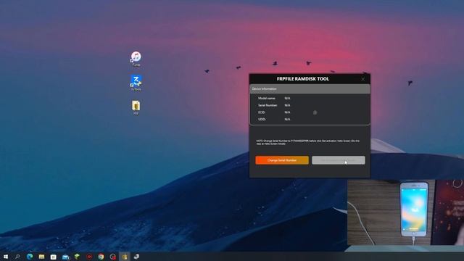This screenshot has height=261, width=464.
Task: Open the Mail app from the taskbar
Action: [x=65, y=257]
